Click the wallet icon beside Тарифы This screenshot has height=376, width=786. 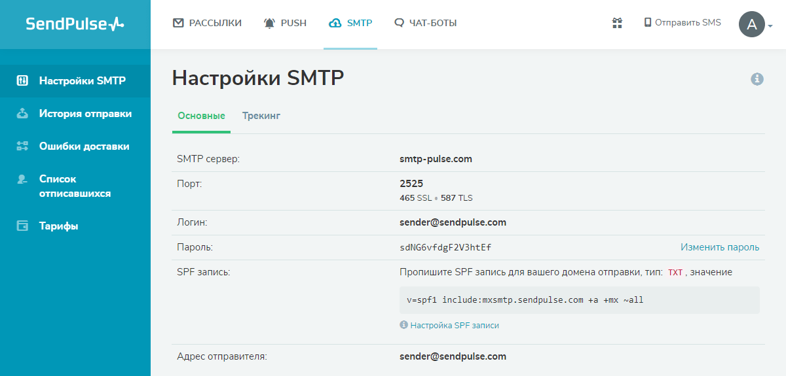pyautogui.click(x=22, y=226)
